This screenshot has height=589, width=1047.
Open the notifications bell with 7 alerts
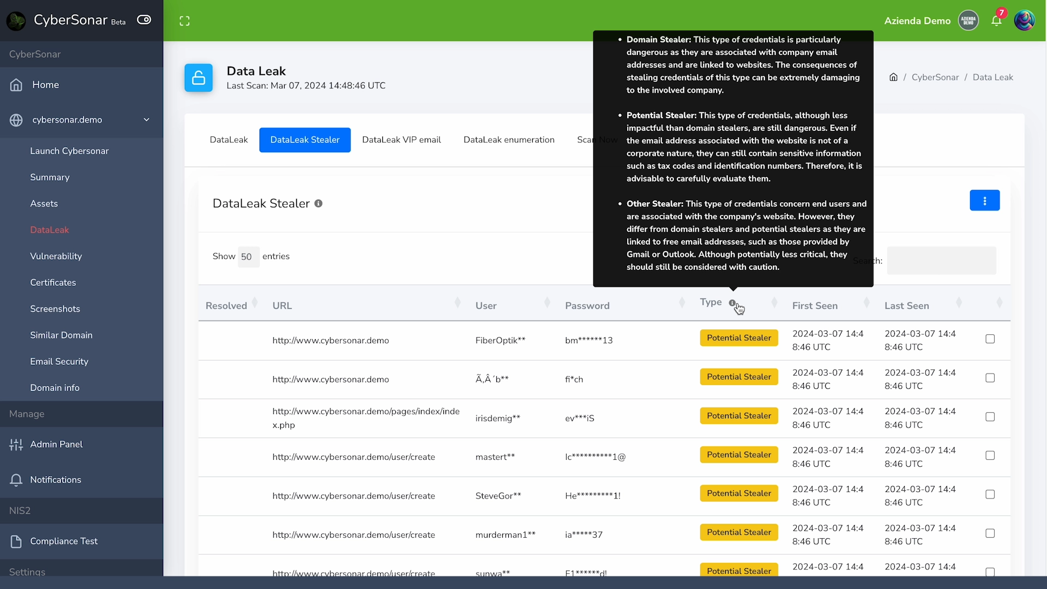click(x=996, y=21)
